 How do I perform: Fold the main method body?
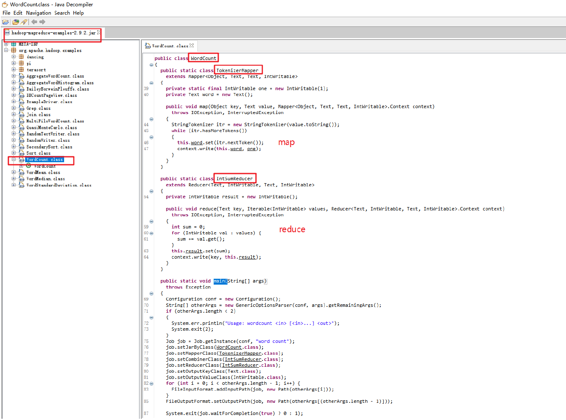point(151,293)
